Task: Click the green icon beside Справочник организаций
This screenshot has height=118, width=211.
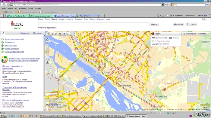Action: (2, 39)
